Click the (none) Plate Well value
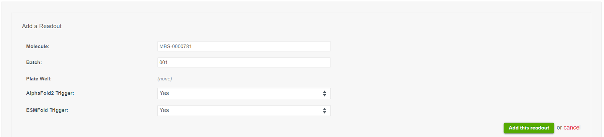 coord(165,79)
